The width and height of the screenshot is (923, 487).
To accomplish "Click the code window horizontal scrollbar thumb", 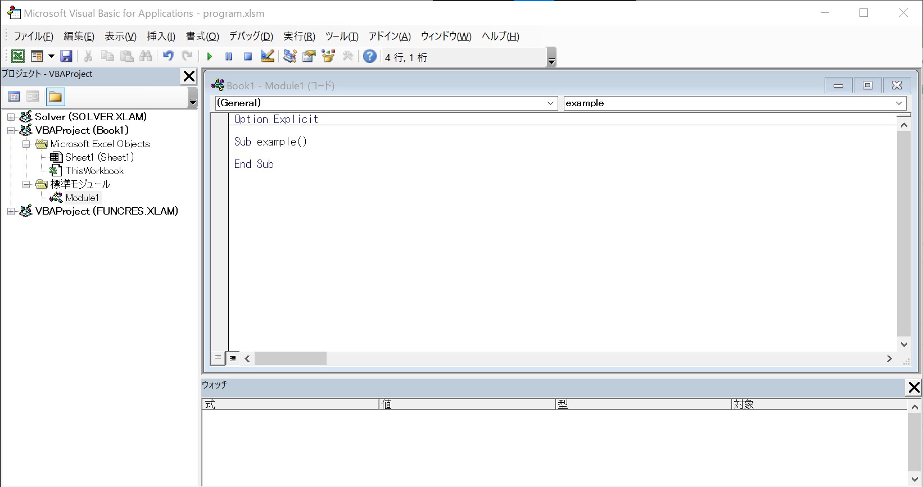I will 291,358.
